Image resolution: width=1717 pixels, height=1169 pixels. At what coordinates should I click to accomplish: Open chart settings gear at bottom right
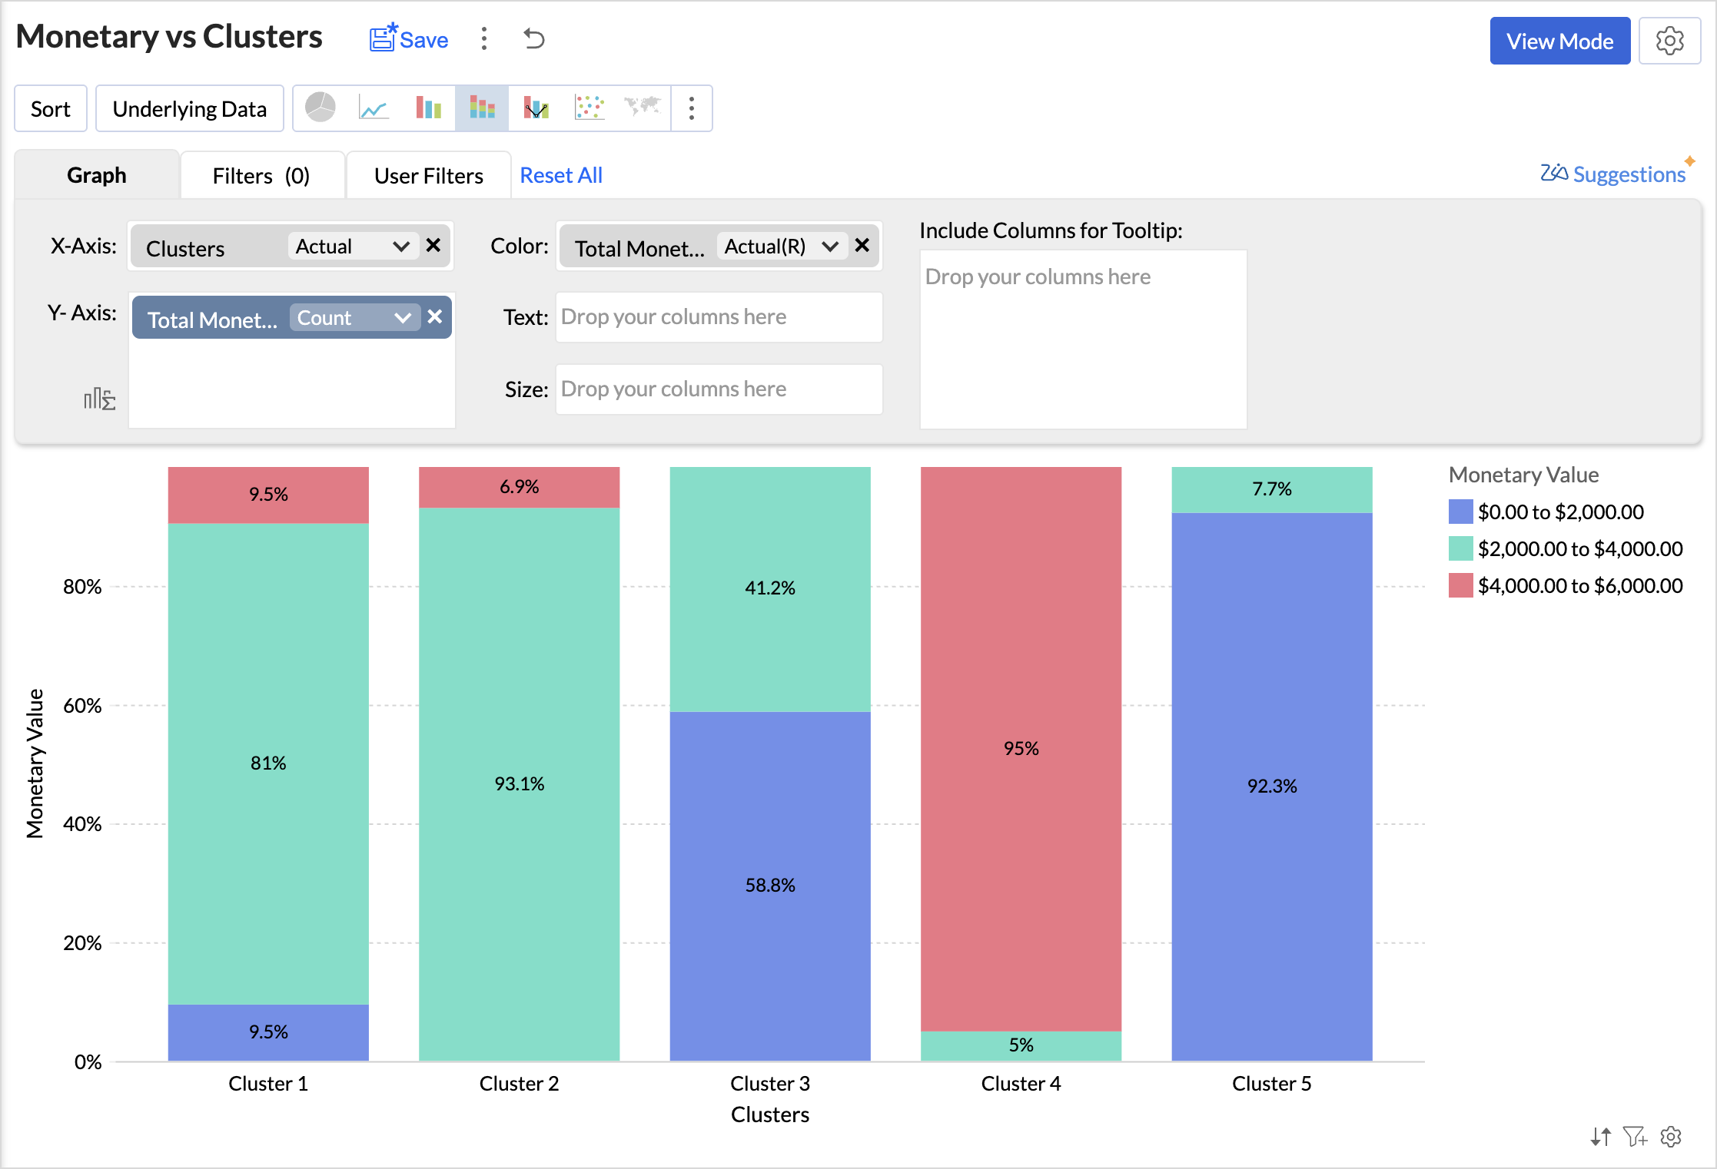pos(1671,1137)
